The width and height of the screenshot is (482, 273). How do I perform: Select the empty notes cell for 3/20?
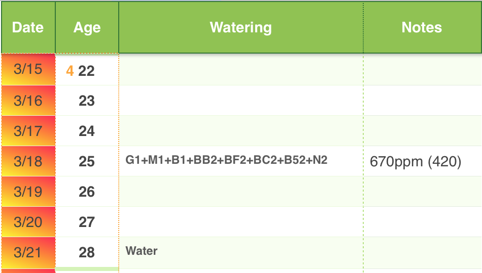coord(422,222)
